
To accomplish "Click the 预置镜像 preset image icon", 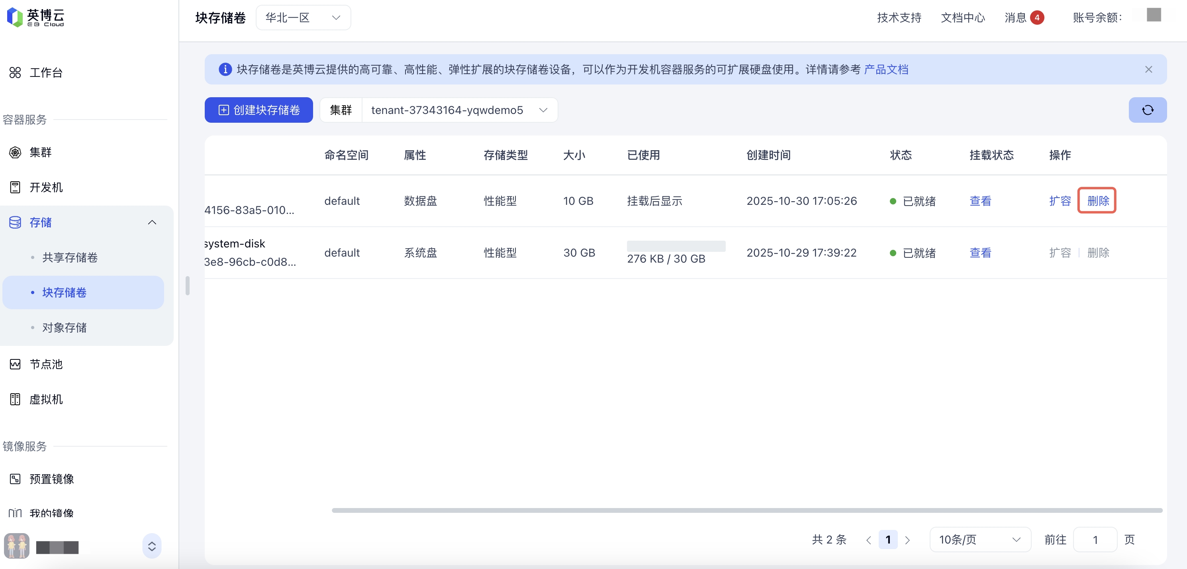I will point(15,479).
